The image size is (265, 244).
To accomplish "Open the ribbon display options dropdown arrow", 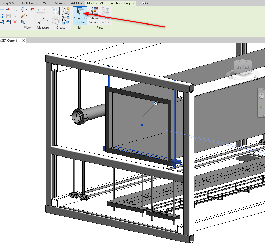I will coord(147,3).
